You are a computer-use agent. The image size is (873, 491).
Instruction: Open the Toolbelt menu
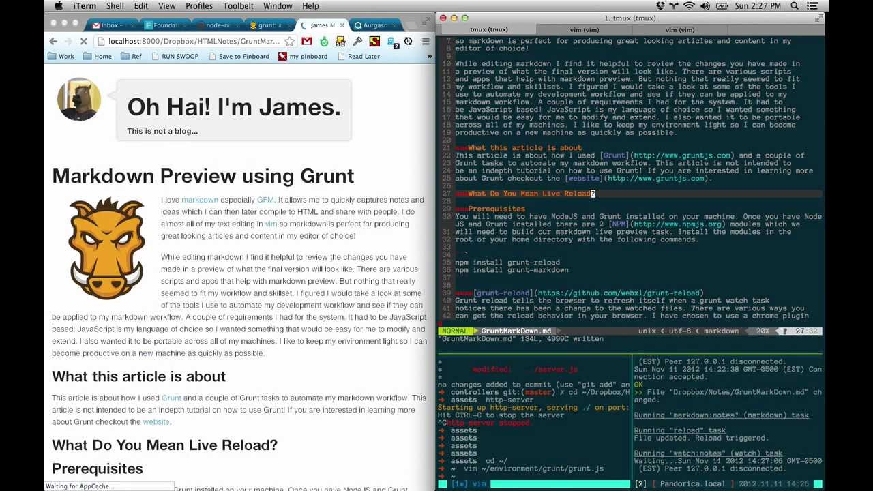(238, 6)
